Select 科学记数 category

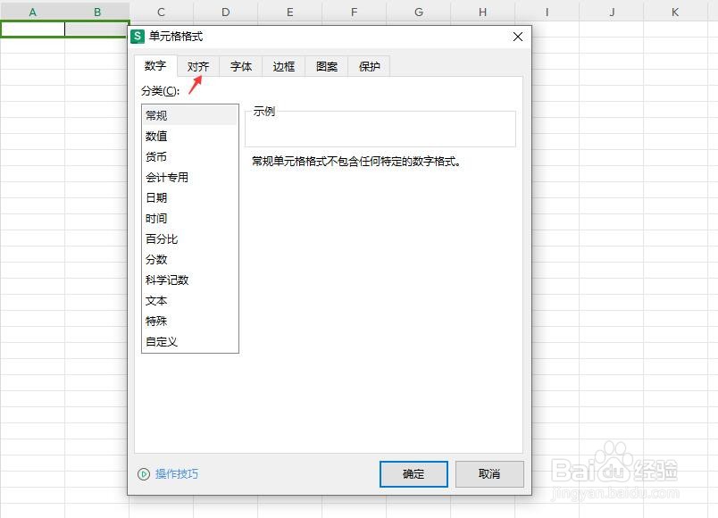tap(190, 280)
